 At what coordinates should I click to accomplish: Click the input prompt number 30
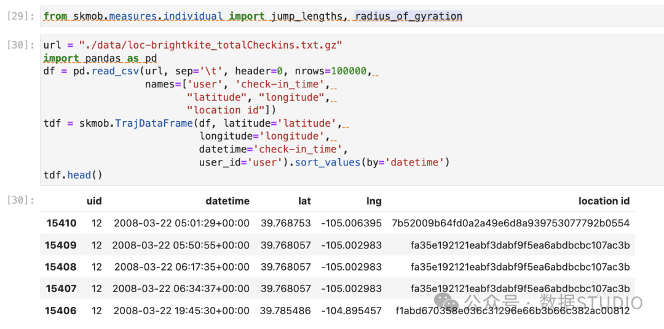click(x=21, y=45)
